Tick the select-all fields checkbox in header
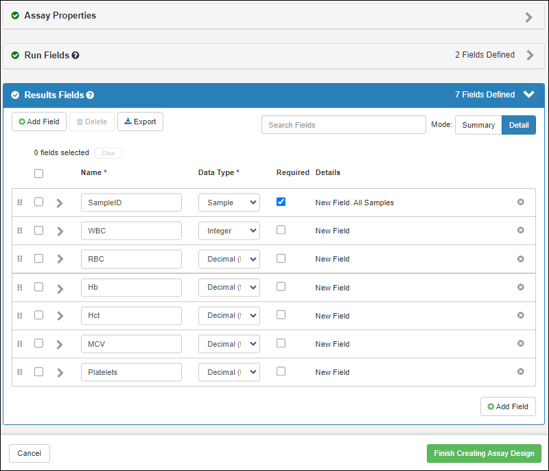 pos(38,173)
